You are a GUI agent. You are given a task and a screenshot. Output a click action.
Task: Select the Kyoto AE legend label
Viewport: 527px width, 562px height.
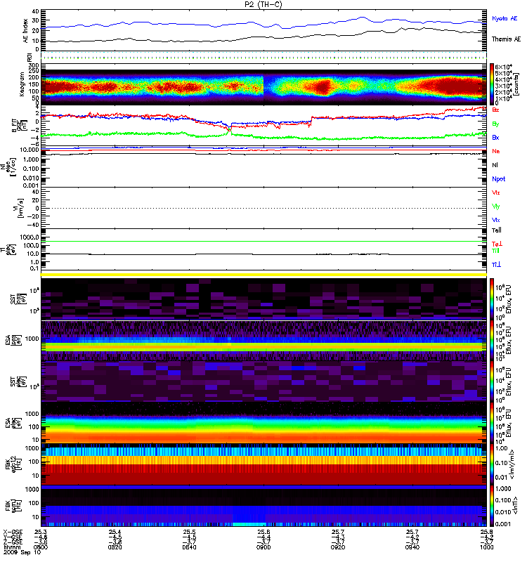coord(505,18)
